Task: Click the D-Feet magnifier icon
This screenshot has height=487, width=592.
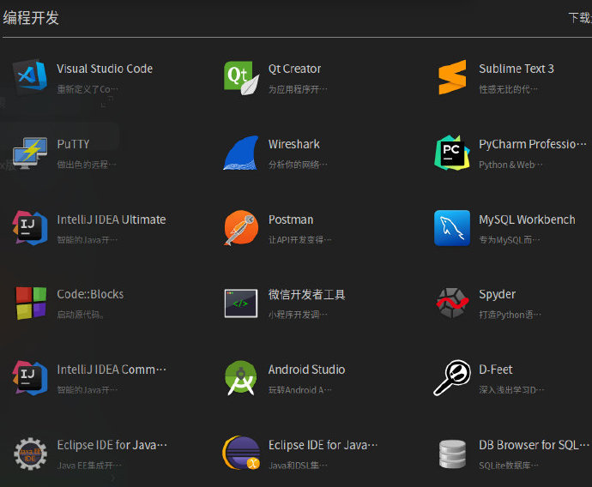Action: click(x=452, y=377)
